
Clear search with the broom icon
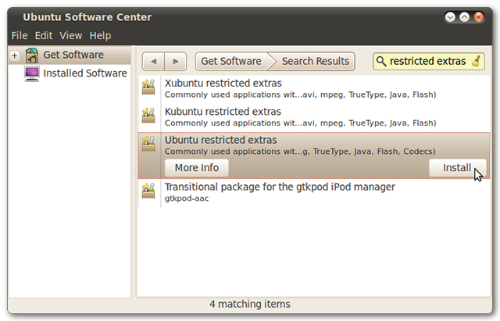pyautogui.click(x=477, y=61)
